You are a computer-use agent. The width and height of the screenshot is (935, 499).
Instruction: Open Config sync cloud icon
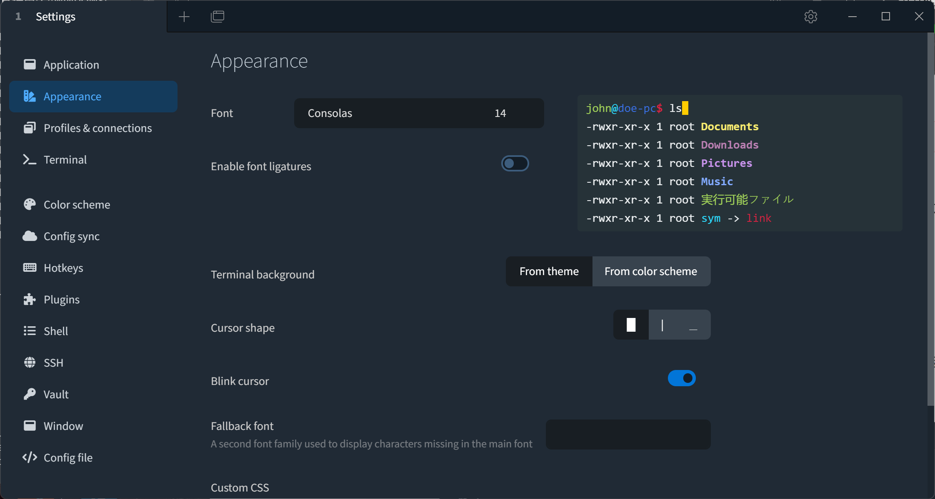(30, 236)
